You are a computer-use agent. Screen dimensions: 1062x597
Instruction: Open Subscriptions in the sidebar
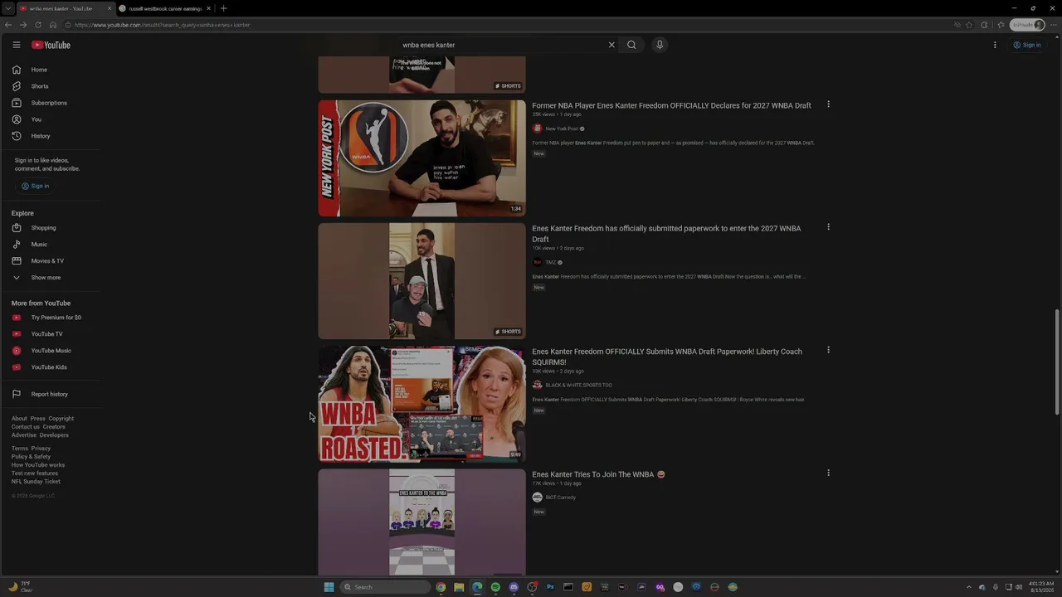[50, 103]
